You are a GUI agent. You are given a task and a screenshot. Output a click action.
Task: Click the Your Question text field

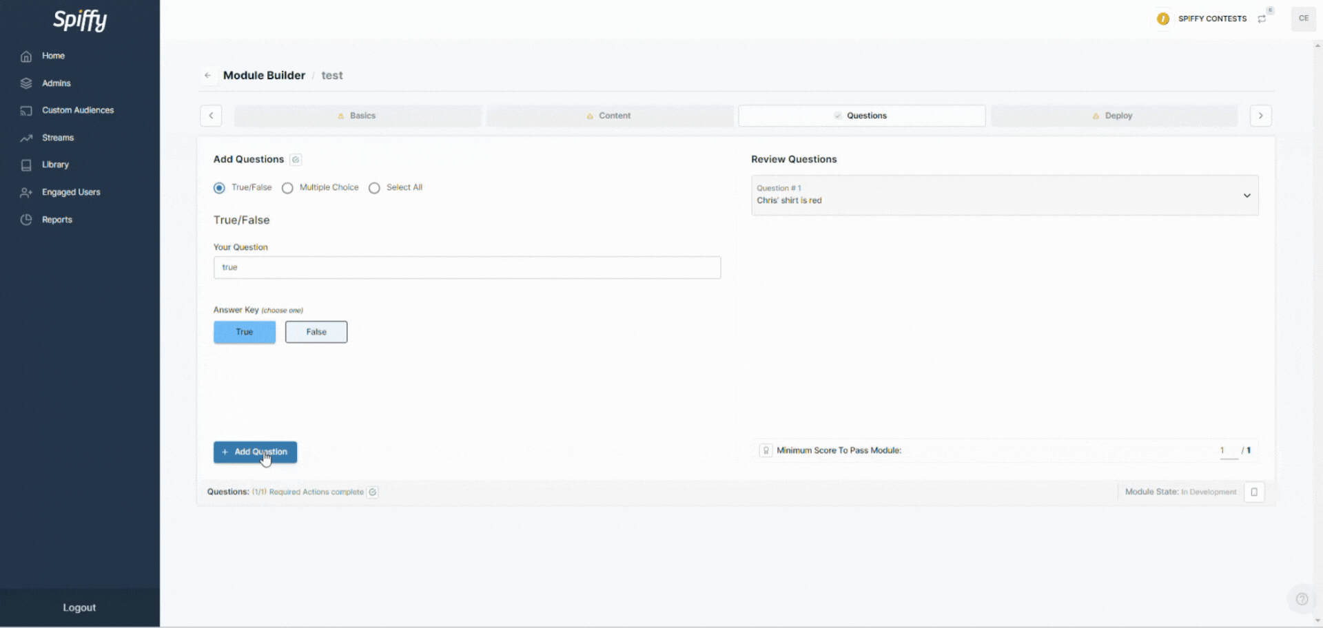tap(466, 268)
